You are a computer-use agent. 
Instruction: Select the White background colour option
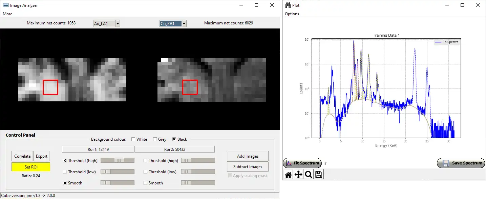pyautogui.click(x=133, y=139)
